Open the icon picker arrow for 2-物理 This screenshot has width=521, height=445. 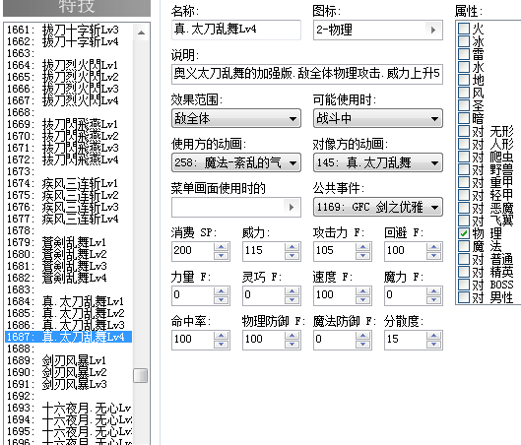[x=433, y=30]
